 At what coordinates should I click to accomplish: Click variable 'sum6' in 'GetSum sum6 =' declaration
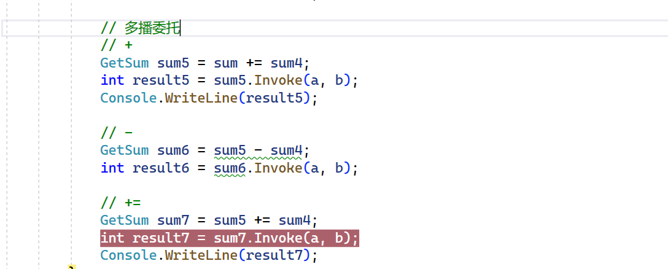173,150
